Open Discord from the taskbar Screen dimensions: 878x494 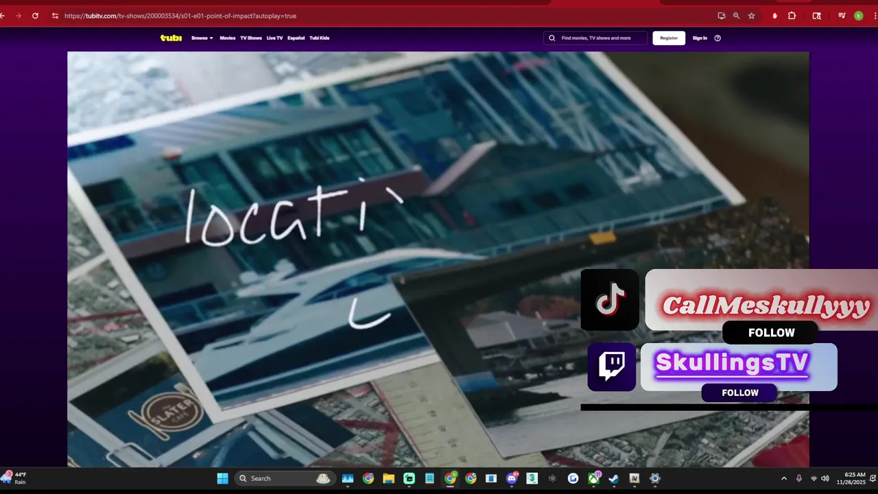coord(512,478)
